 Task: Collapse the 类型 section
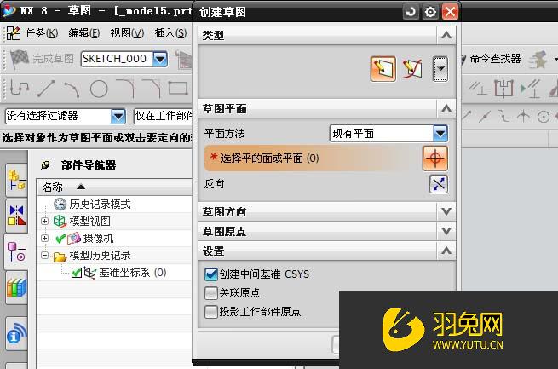click(x=446, y=35)
